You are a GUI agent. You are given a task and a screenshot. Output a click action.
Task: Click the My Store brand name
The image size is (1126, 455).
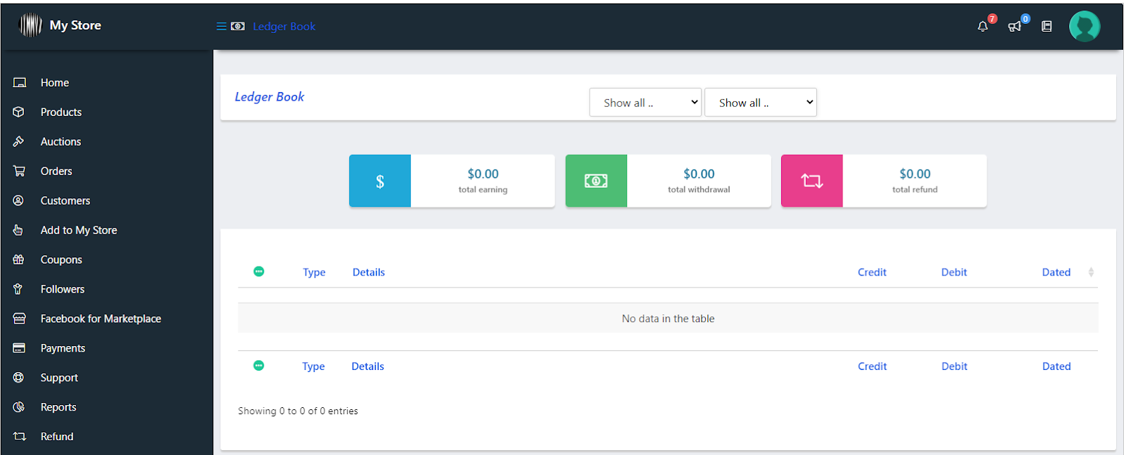[x=75, y=25]
